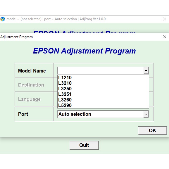Click the AdjProg app icon in title bar
Viewport: 169px width, 169px height.
pyautogui.click(x=3, y=19)
